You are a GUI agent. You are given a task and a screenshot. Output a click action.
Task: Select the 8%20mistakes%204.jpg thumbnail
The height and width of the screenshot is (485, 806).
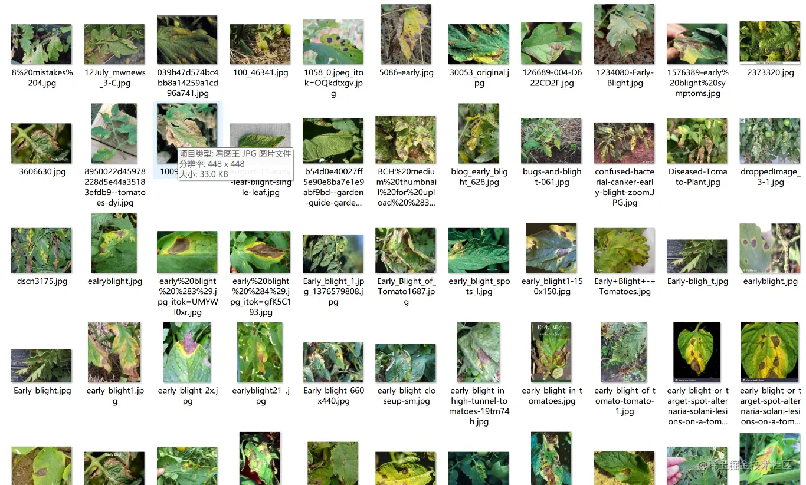(x=41, y=44)
